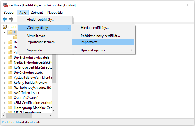Expand the Důvěryhodní vydavatelé node
Screen dimensions: 195x126
click(4, 58)
